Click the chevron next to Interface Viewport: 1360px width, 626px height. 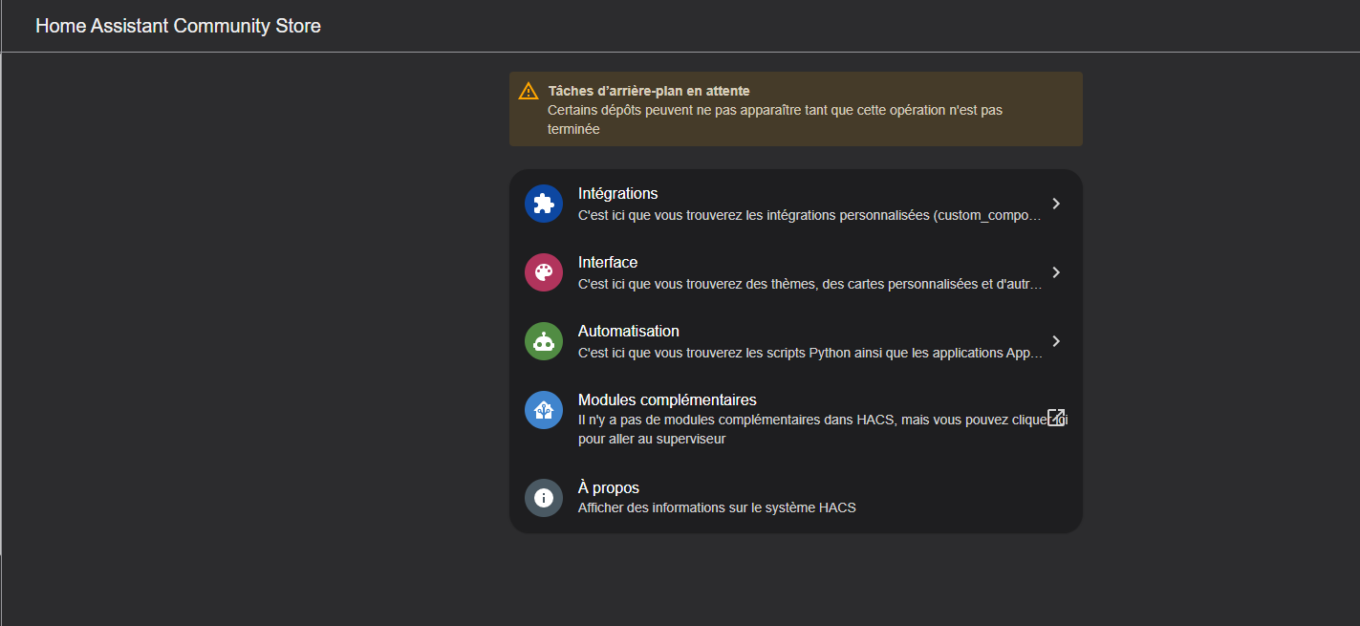(1055, 272)
